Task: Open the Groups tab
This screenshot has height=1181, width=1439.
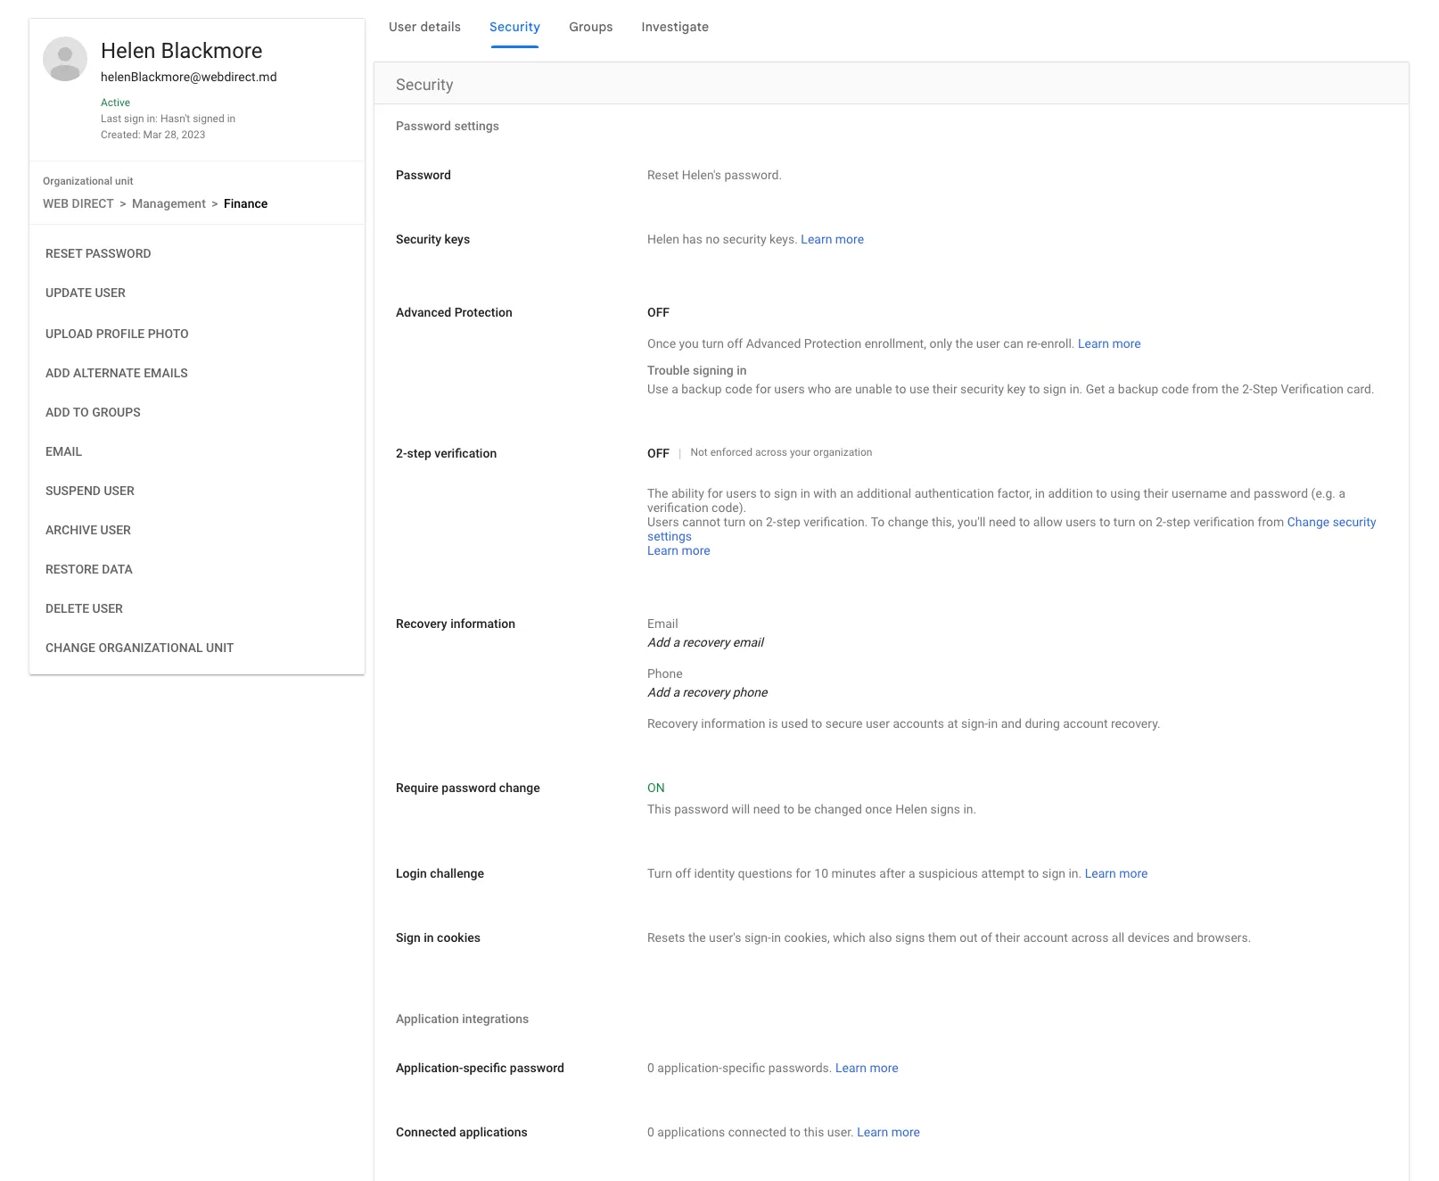Action: point(590,27)
